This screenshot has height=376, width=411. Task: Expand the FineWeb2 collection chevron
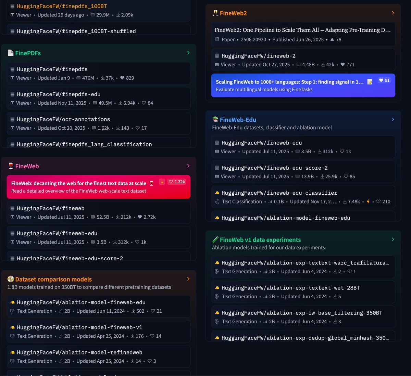tap(393, 13)
